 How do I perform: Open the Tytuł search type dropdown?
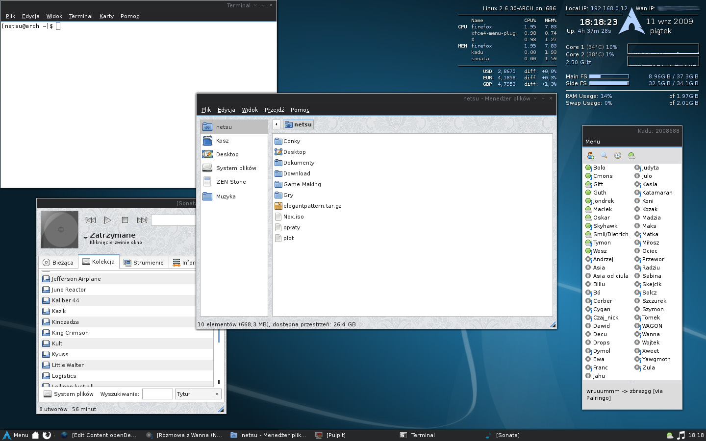click(x=198, y=394)
